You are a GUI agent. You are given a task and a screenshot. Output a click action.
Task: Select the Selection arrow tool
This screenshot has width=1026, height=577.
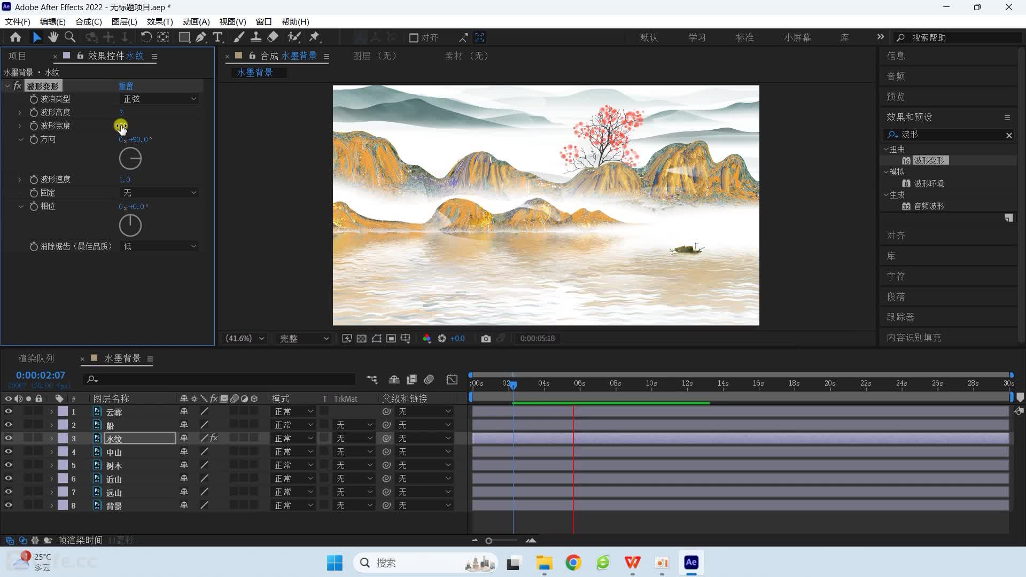pyautogui.click(x=36, y=37)
